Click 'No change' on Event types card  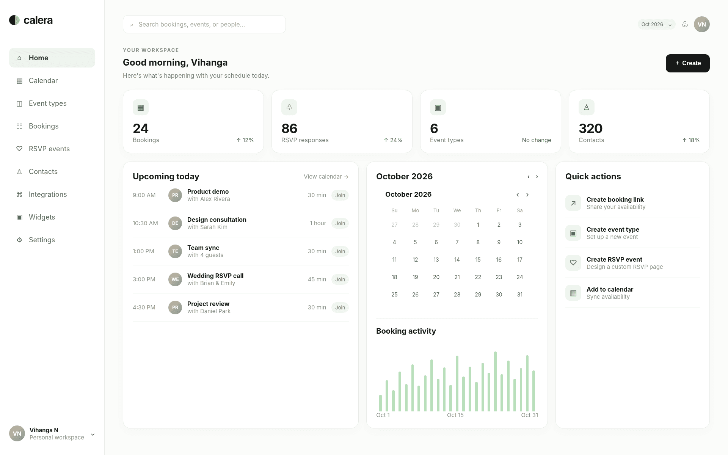(537, 140)
